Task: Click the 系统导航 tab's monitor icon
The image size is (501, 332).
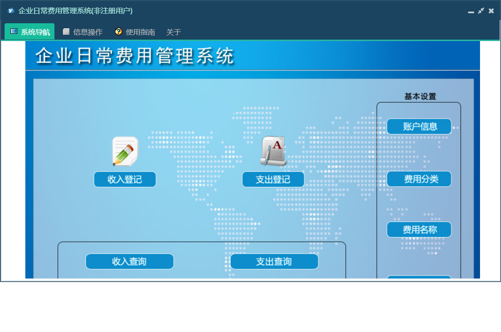Action: pyautogui.click(x=14, y=31)
